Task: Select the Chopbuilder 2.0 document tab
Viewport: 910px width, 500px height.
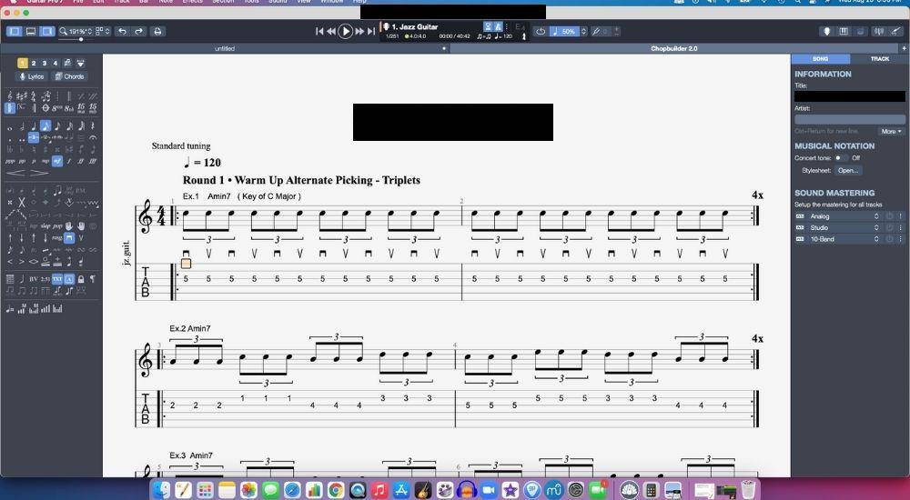Action: tap(673, 49)
